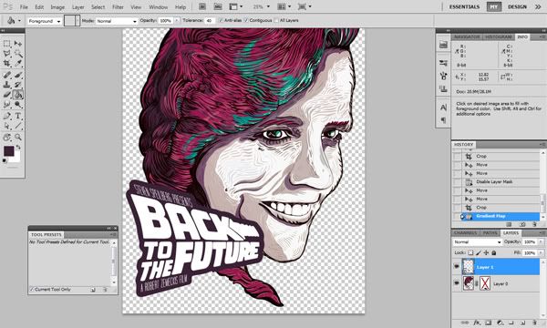Toggle Current Tool Only checkbox
The image size is (547, 328).
click(32, 290)
